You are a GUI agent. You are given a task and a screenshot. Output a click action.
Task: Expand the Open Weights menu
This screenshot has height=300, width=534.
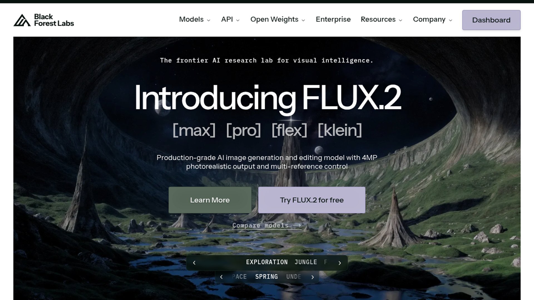coord(278,19)
